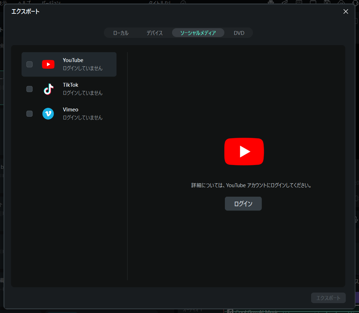Check the TikTok checkbox

click(x=29, y=89)
